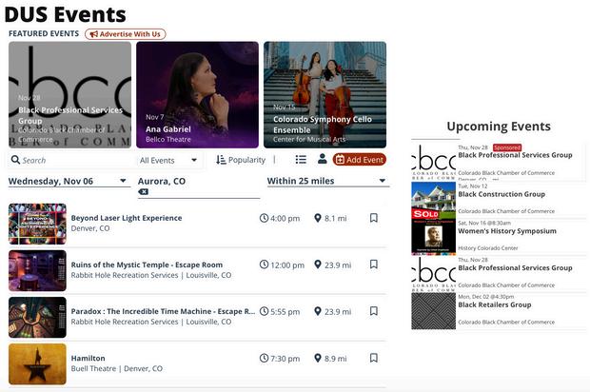Bookmark Ruins of the Mystic Temple event
This screenshot has width=590, height=392.
coord(374,265)
